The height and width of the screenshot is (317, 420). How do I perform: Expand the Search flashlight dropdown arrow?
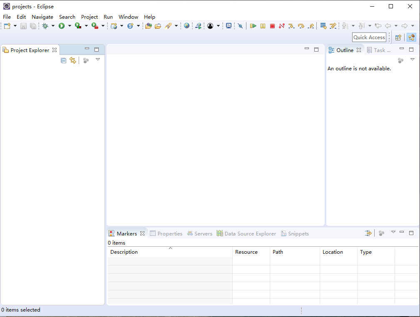click(176, 26)
